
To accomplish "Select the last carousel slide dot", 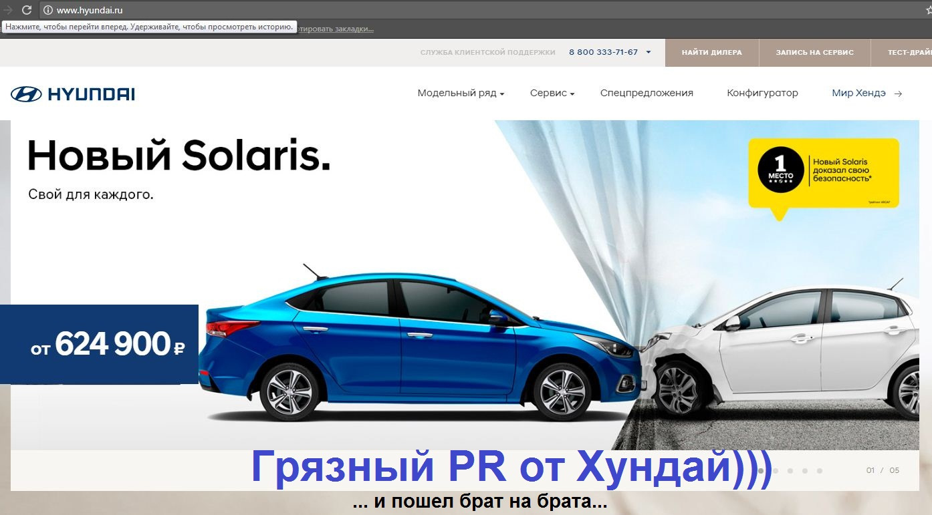I will pyautogui.click(x=820, y=471).
